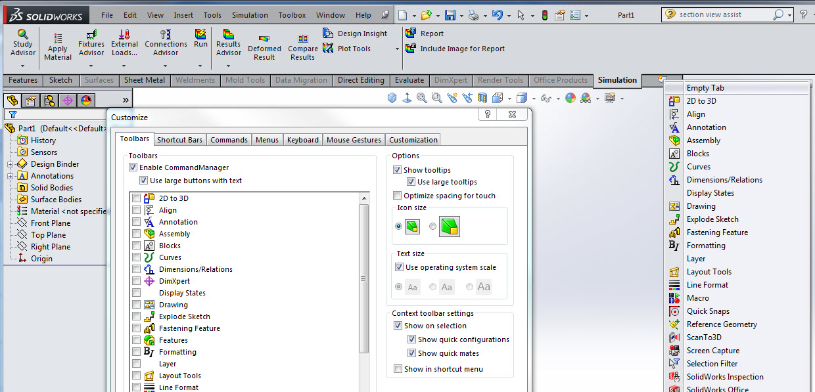Select Include Image for Report
This screenshot has width=815, height=392.
point(455,49)
